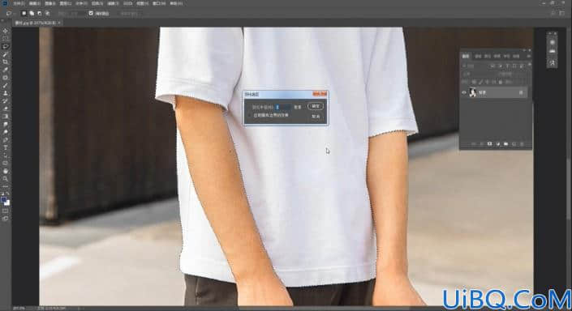Select the Blur tool
Screen dimensions: 572x311
[x=6, y=125]
